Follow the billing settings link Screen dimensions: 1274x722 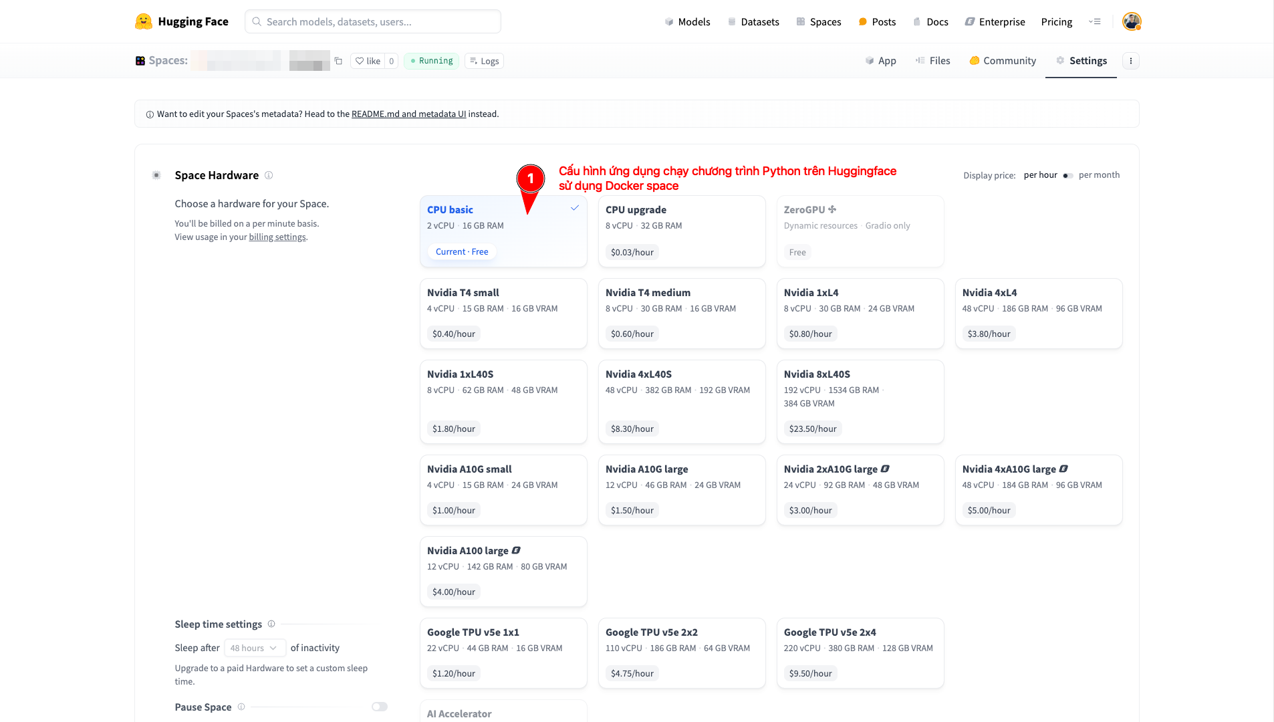tap(277, 237)
